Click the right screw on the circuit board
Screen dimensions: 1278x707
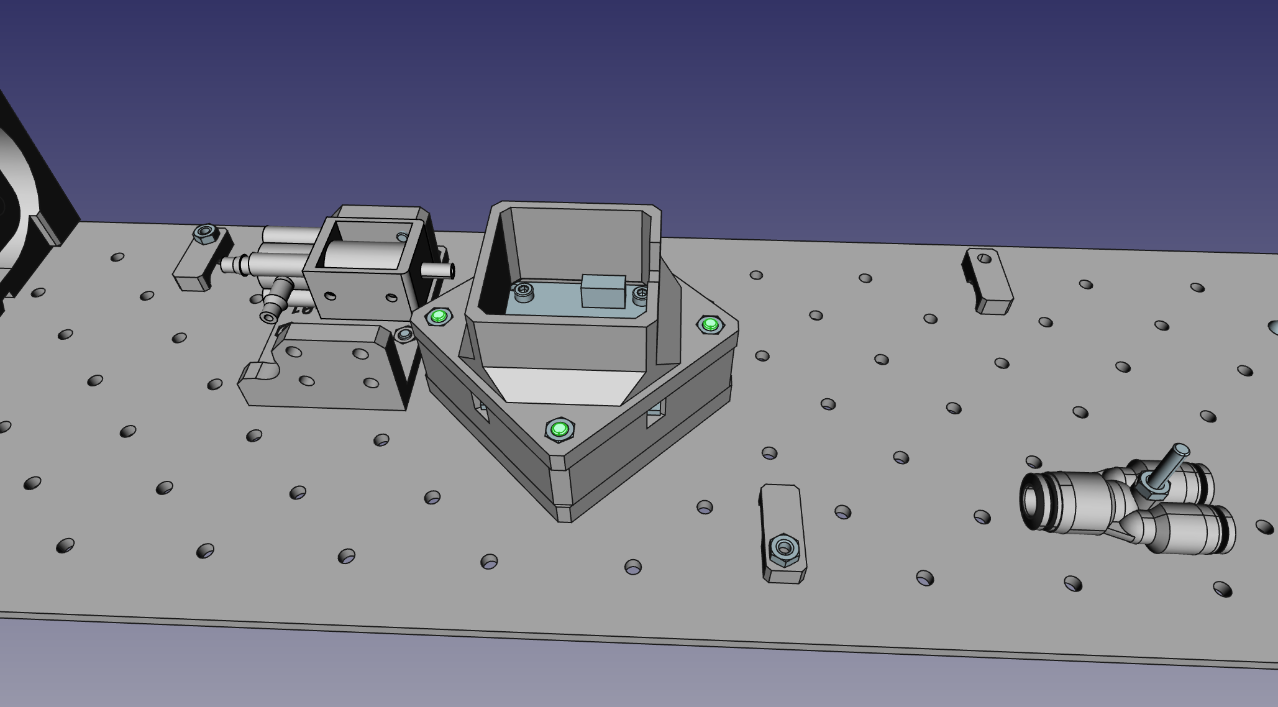click(641, 295)
